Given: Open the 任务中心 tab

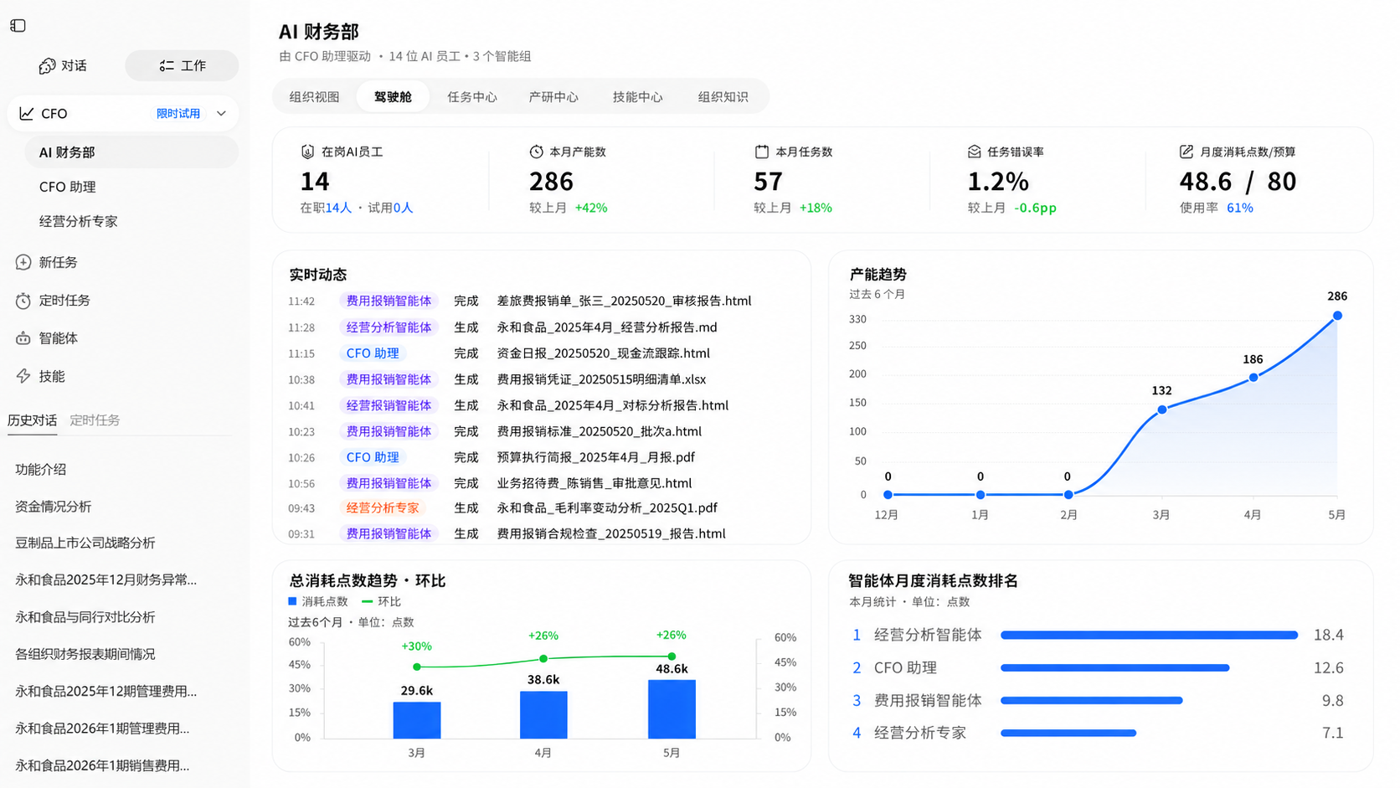Looking at the screenshot, I should point(471,97).
